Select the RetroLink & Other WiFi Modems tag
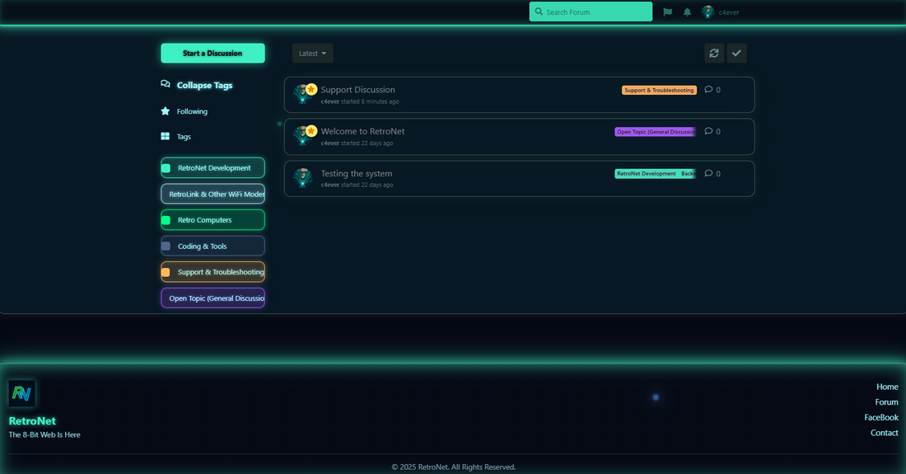 pyautogui.click(x=212, y=194)
